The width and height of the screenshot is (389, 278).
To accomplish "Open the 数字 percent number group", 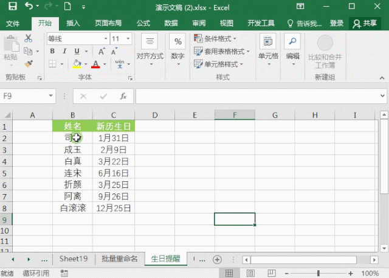I will (177, 50).
